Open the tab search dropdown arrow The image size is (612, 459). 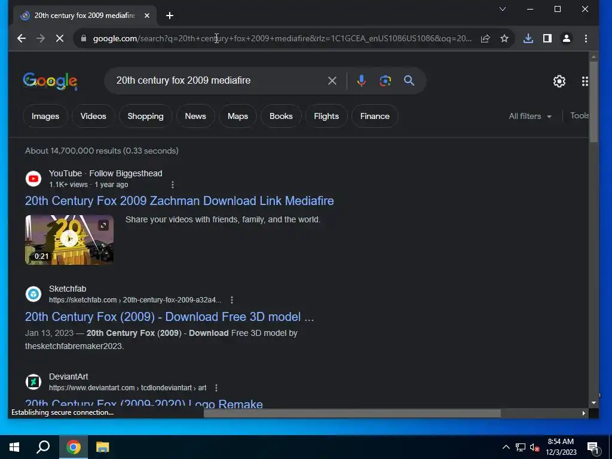(x=503, y=9)
